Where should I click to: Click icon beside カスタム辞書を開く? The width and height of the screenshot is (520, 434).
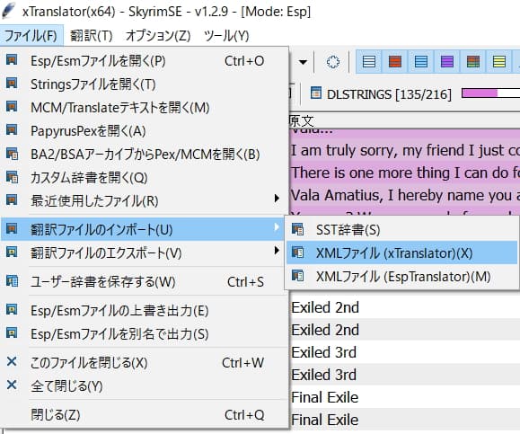tap(12, 177)
